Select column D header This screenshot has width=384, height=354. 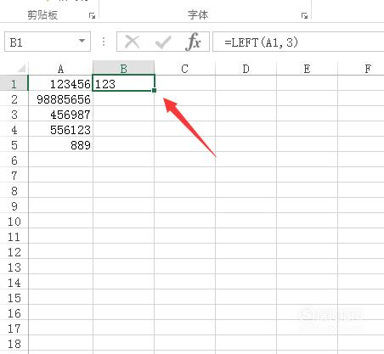pos(246,69)
